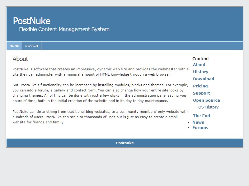Select the OS History sub-link
This screenshot has width=249, height=186.
[x=208, y=107]
